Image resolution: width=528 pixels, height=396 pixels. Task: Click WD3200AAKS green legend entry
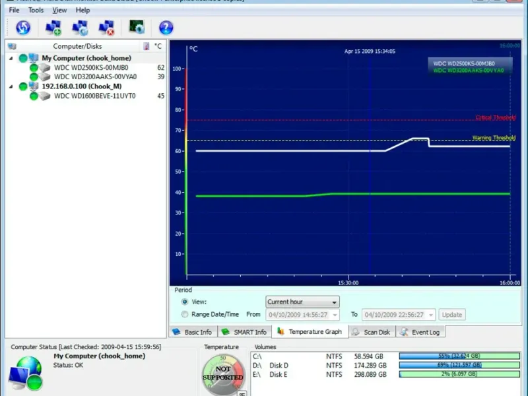pos(469,71)
